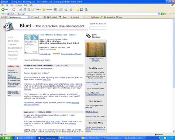175x140 pixels.
Task: Open the Tools menu
Action: (26, 5)
